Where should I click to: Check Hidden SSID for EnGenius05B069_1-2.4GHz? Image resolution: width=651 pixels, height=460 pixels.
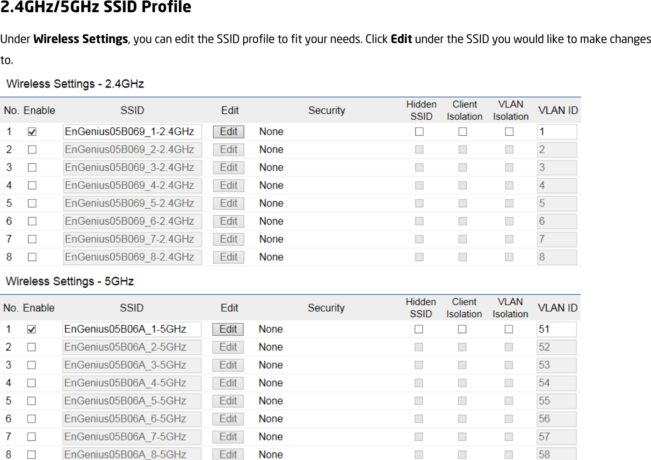[x=420, y=132]
